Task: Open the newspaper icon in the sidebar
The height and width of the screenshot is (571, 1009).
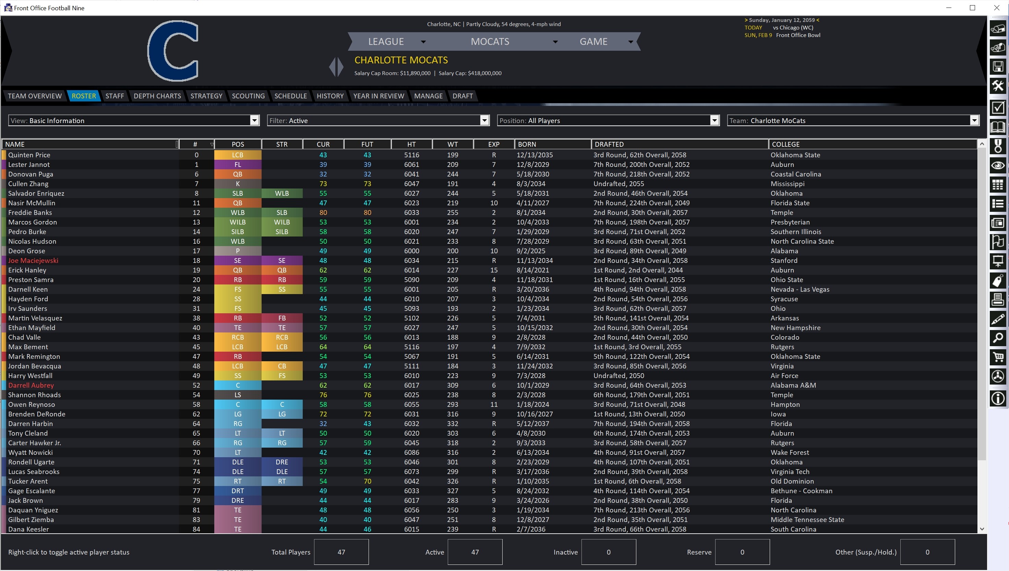Action: [x=998, y=222]
